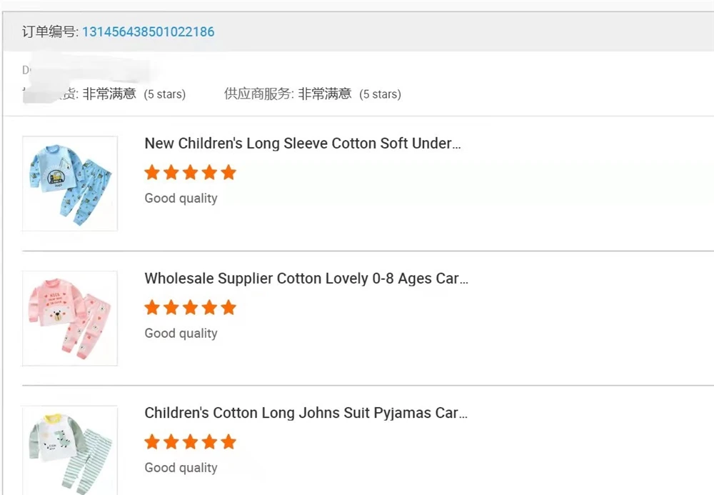Click Good quality comment under pink pajamas
Screen dimensions: 714x495
[181, 334]
